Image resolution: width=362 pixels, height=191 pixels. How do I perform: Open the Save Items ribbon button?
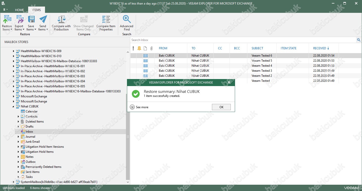coord(31,23)
